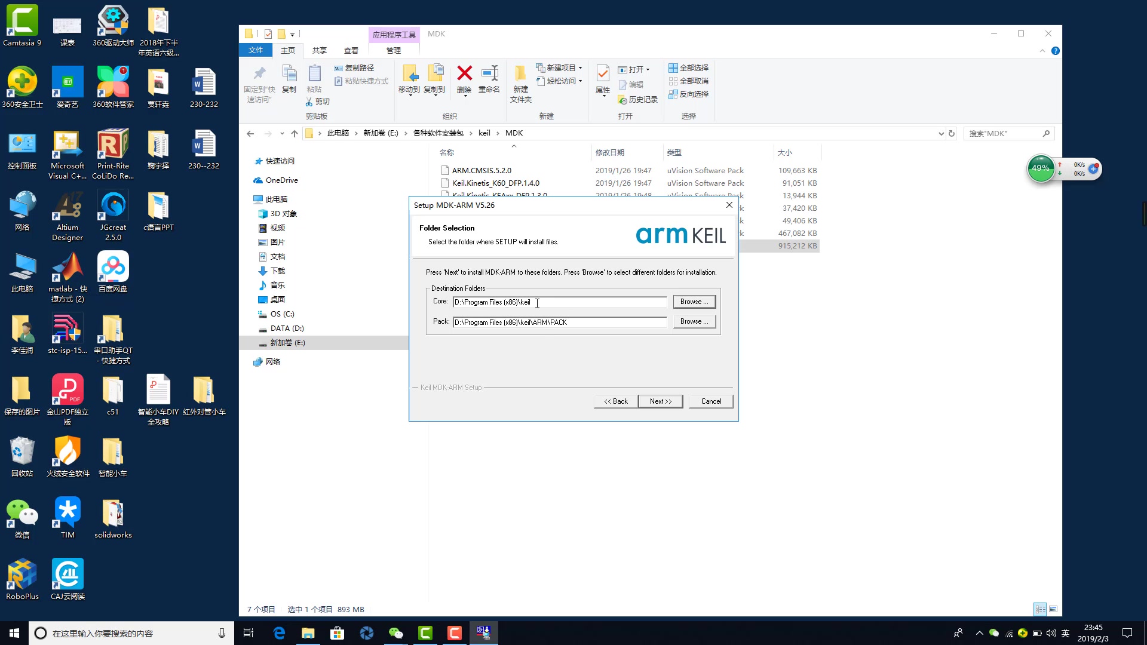
Task: Open the View ribbon tab
Action: 351,50
